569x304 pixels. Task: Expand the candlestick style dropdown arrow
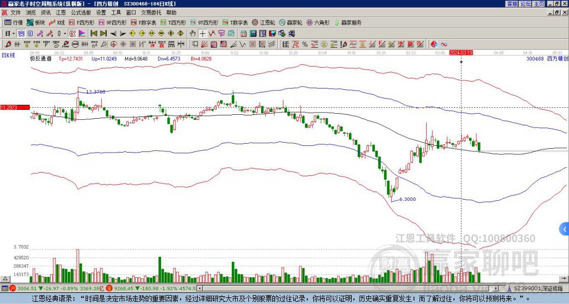click(x=65, y=34)
